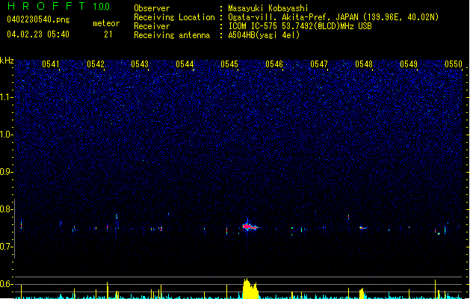470x299 pixels.
Task: Click the 'meteor' label
Action: (x=106, y=23)
